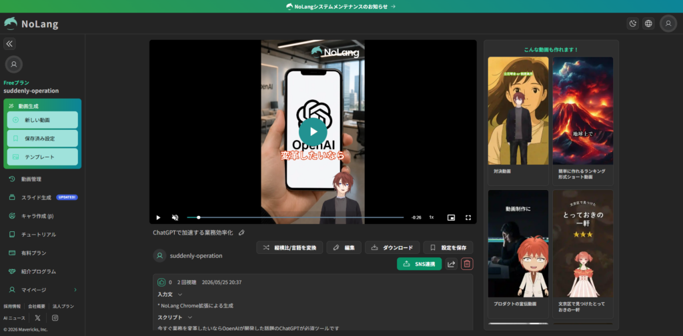The image size is (683, 336).
Task: Like the video thumbs-up icon
Action: [161, 282]
